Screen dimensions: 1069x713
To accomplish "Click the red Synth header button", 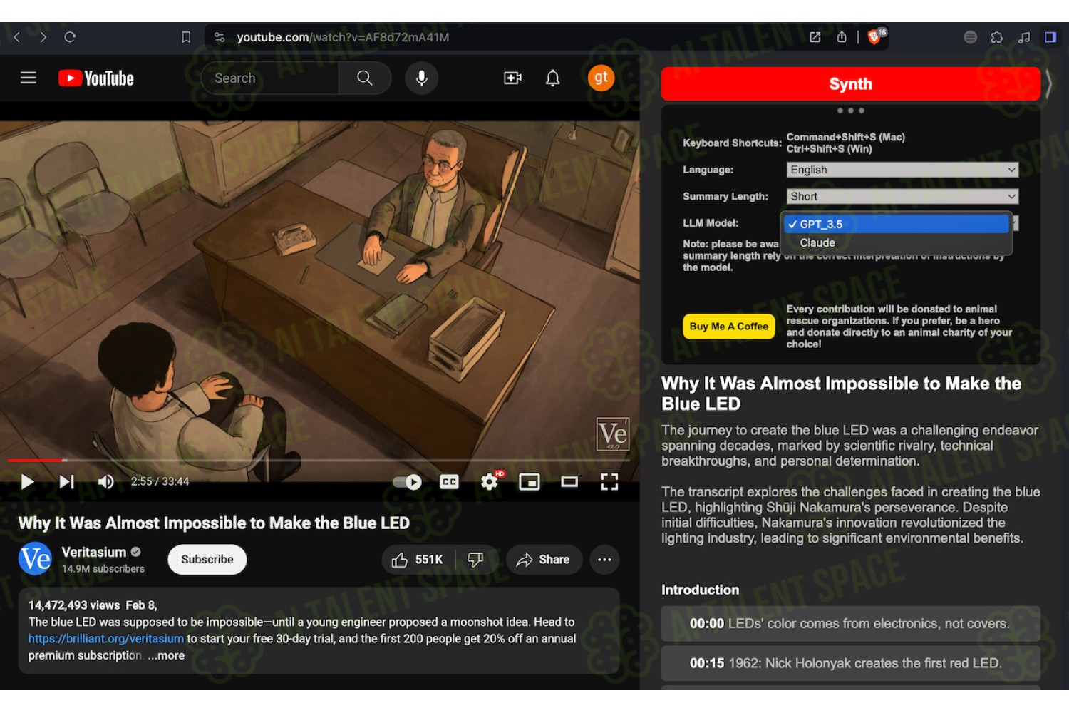I will (851, 84).
